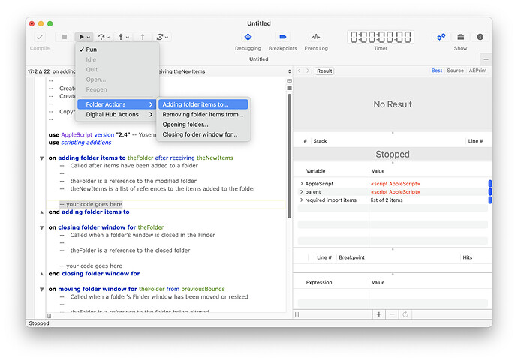The image size is (518, 361).
Task: Choose Opening folder… menu entry
Action: (203, 125)
